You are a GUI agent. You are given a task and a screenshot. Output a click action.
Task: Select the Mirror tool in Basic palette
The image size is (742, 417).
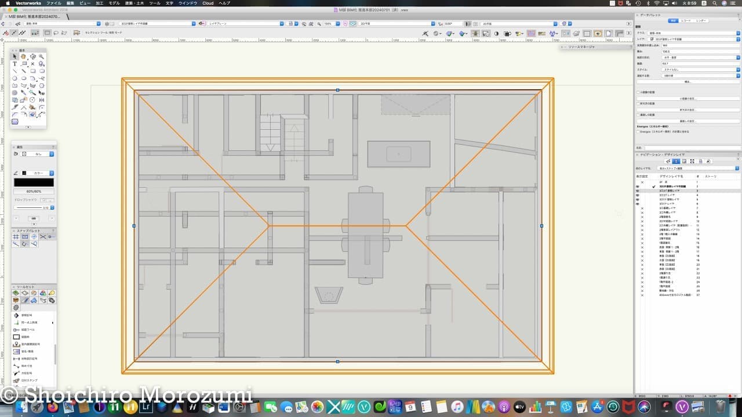click(x=42, y=100)
